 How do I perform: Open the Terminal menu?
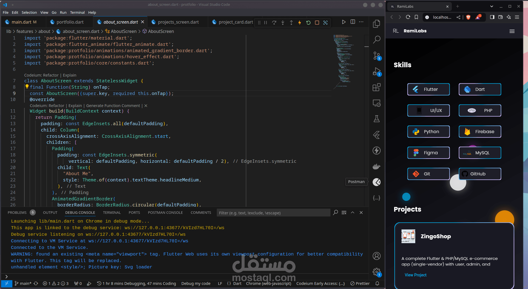[x=77, y=12]
